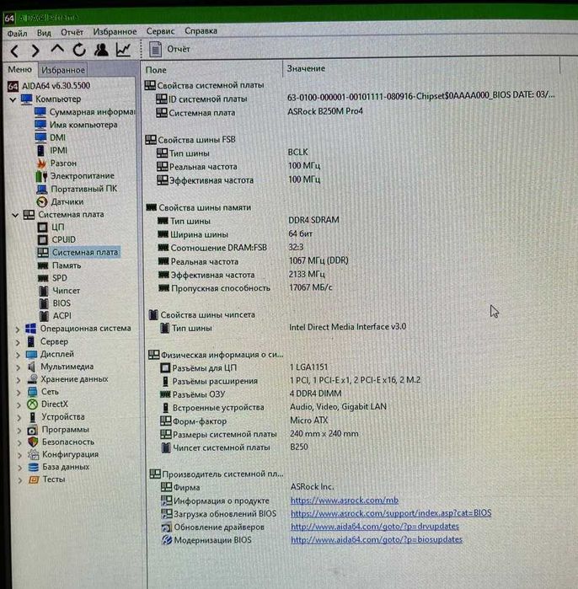Go forward with the right arrow toolbar icon
This screenshot has height=589, width=578.
click(x=35, y=51)
